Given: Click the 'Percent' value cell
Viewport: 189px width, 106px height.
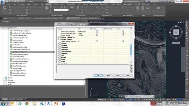Looking at the screenshot, I should tap(84, 33).
